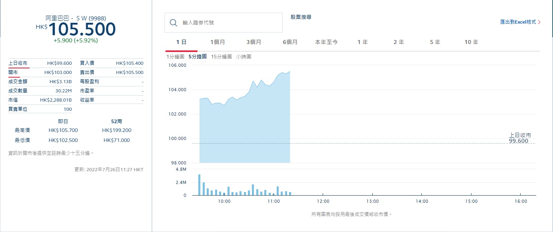View the 5年 chart range
The image size is (553, 232).
[x=435, y=42]
